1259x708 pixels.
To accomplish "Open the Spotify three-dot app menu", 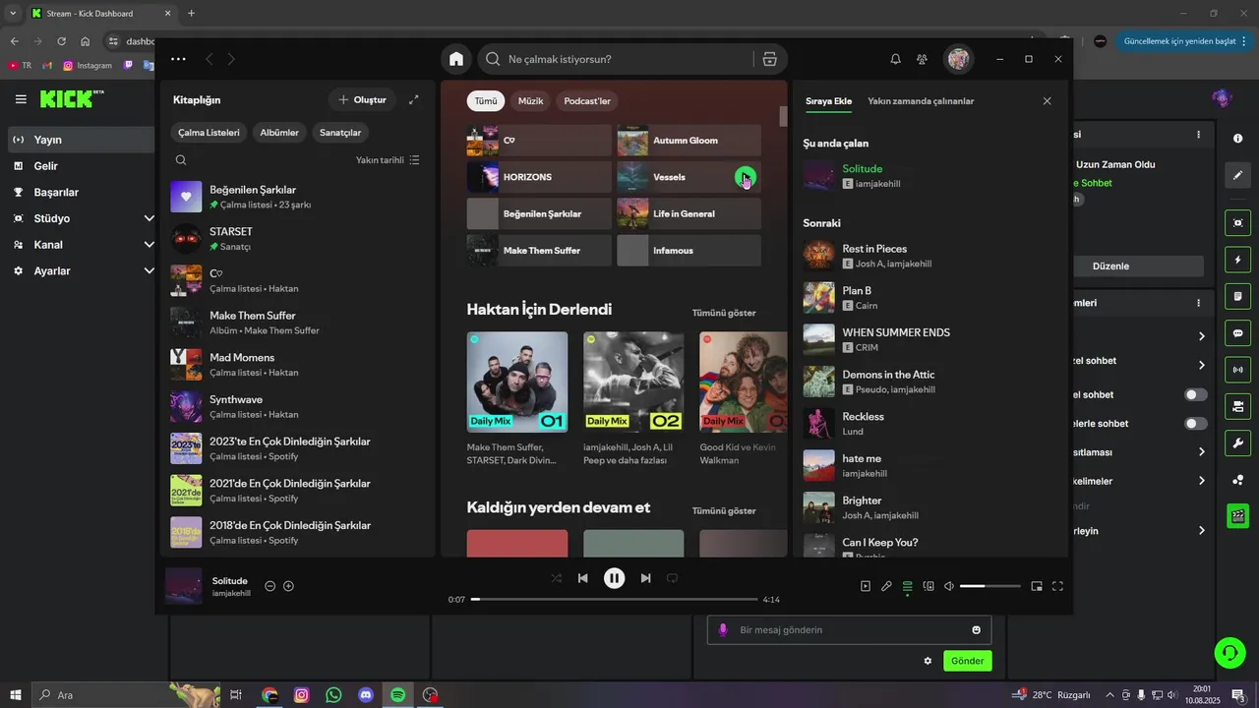I will [x=178, y=59].
